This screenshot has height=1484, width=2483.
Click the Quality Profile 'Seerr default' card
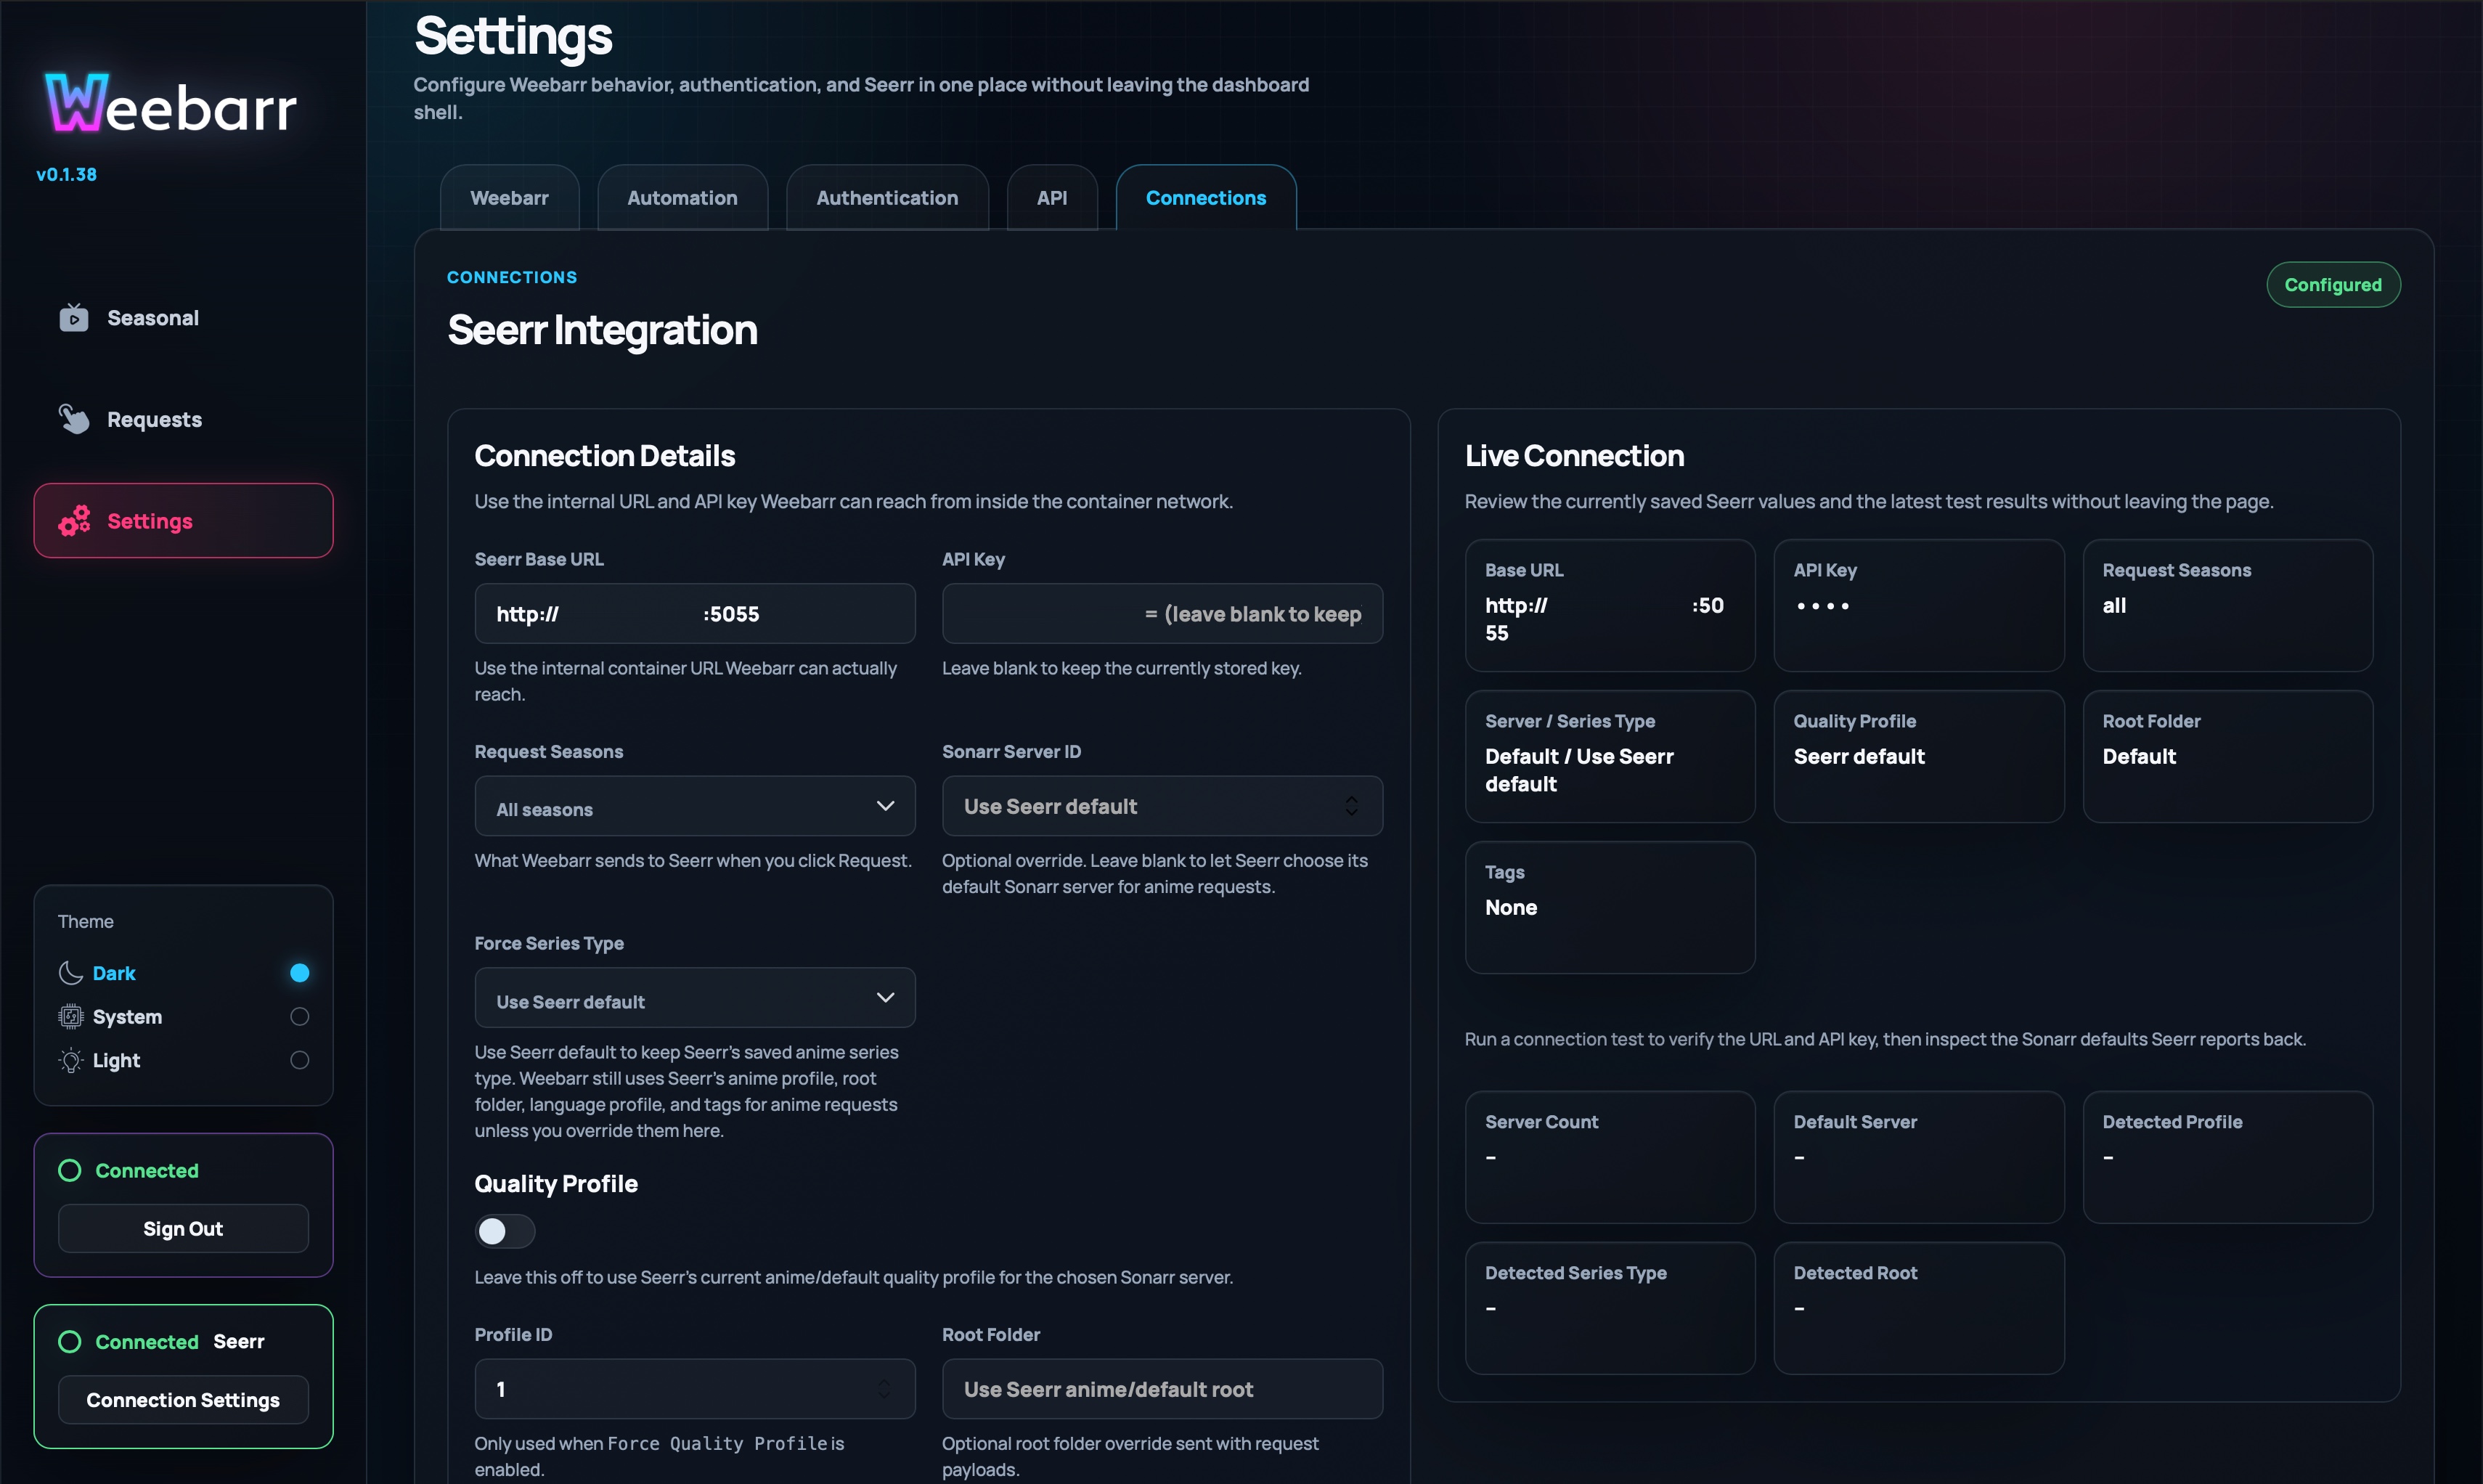(1919, 757)
